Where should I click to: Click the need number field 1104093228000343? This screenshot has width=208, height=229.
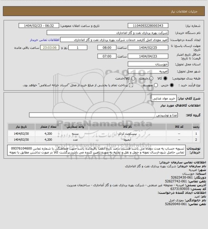tap(148, 25)
